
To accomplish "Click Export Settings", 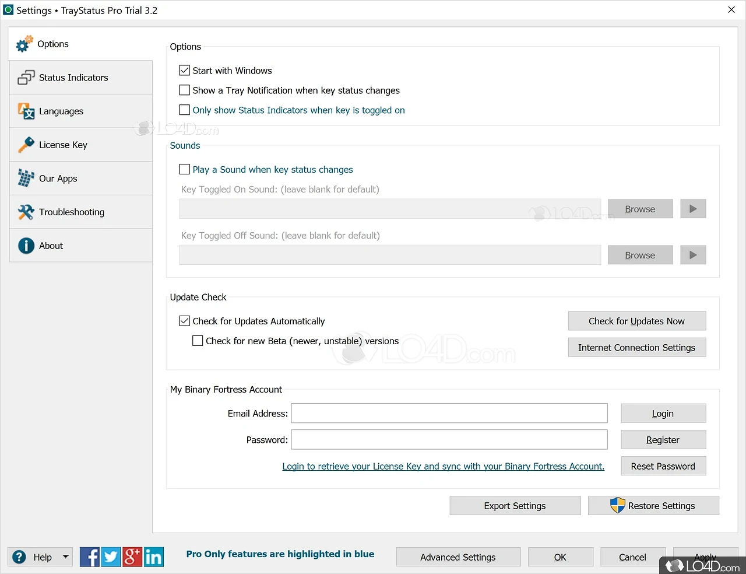I will coord(515,506).
